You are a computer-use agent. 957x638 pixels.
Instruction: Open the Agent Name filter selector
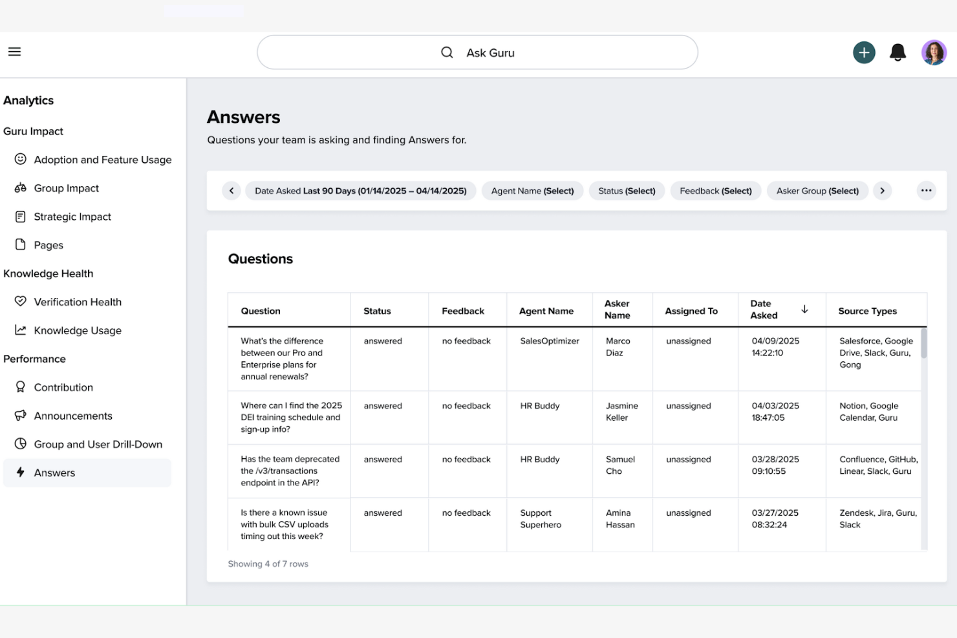click(532, 191)
